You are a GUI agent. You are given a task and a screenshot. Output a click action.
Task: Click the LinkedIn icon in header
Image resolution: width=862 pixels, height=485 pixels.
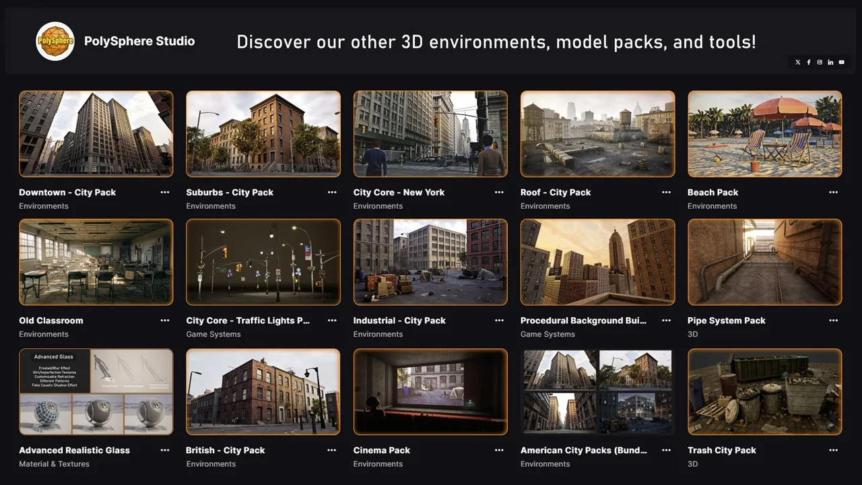tap(830, 62)
